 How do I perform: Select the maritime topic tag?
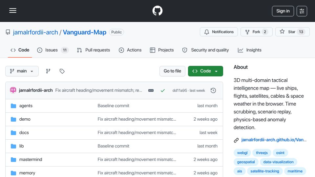(295, 171)
